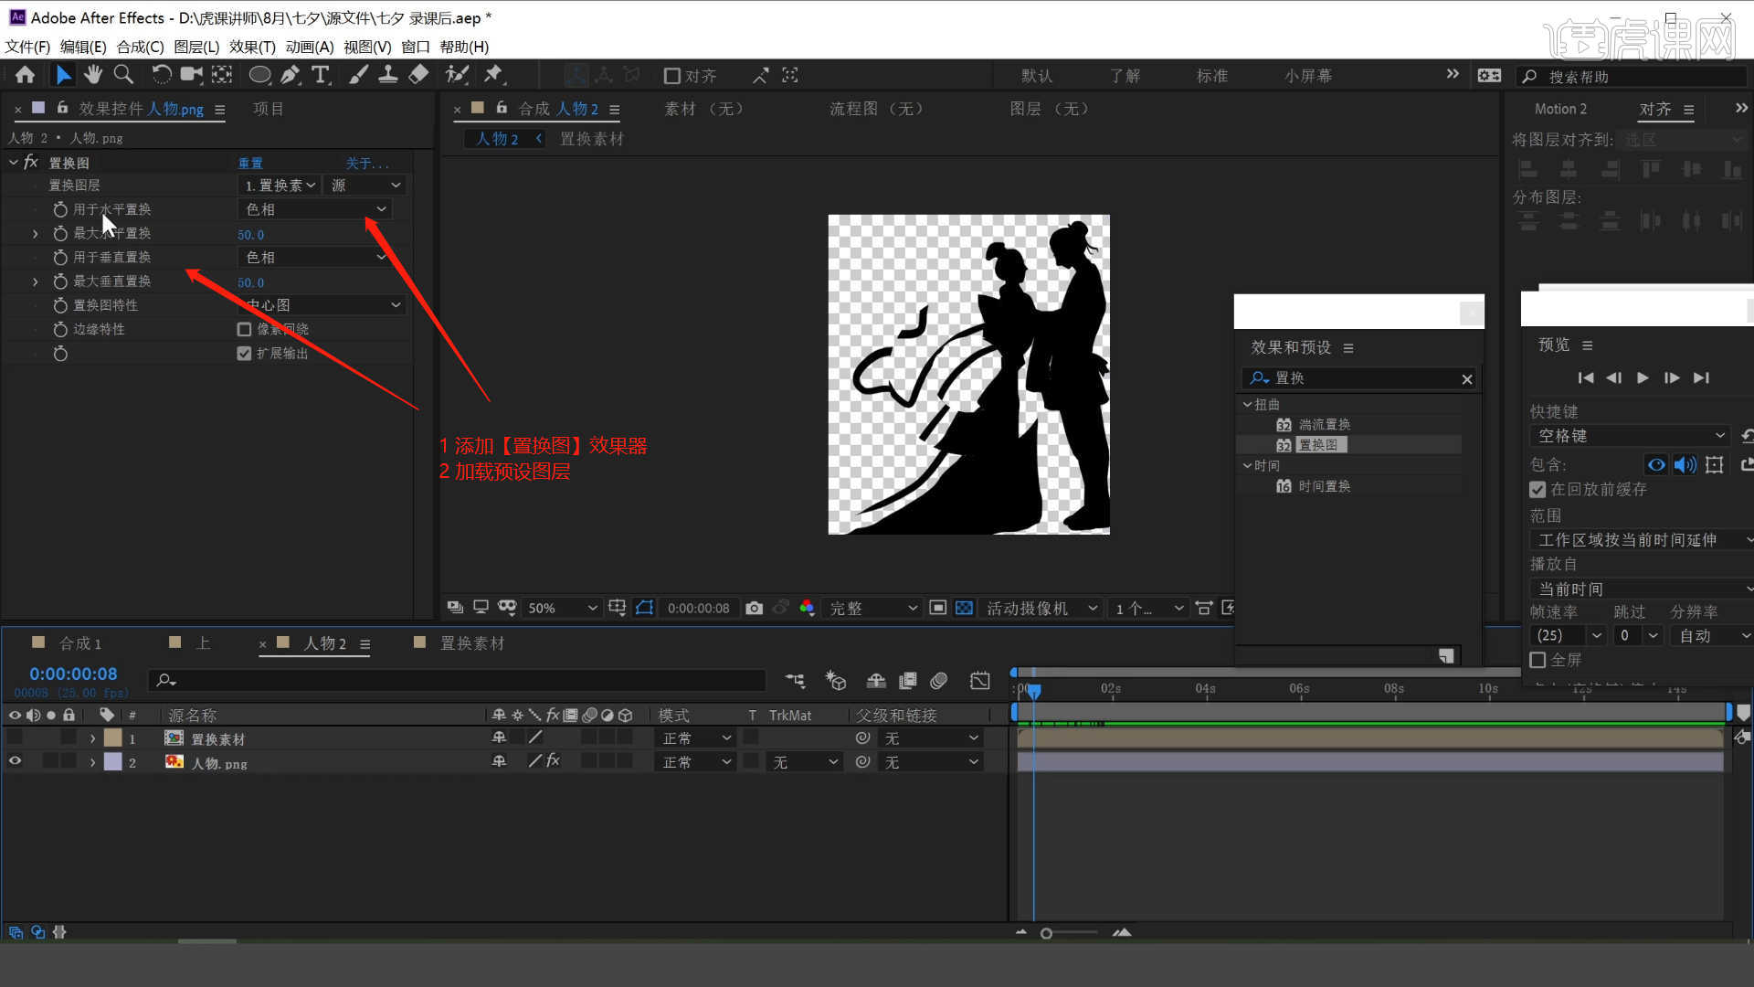Click the置换图 effect icon in effects panel
Screen dimensions: 1754x987
(1283, 445)
